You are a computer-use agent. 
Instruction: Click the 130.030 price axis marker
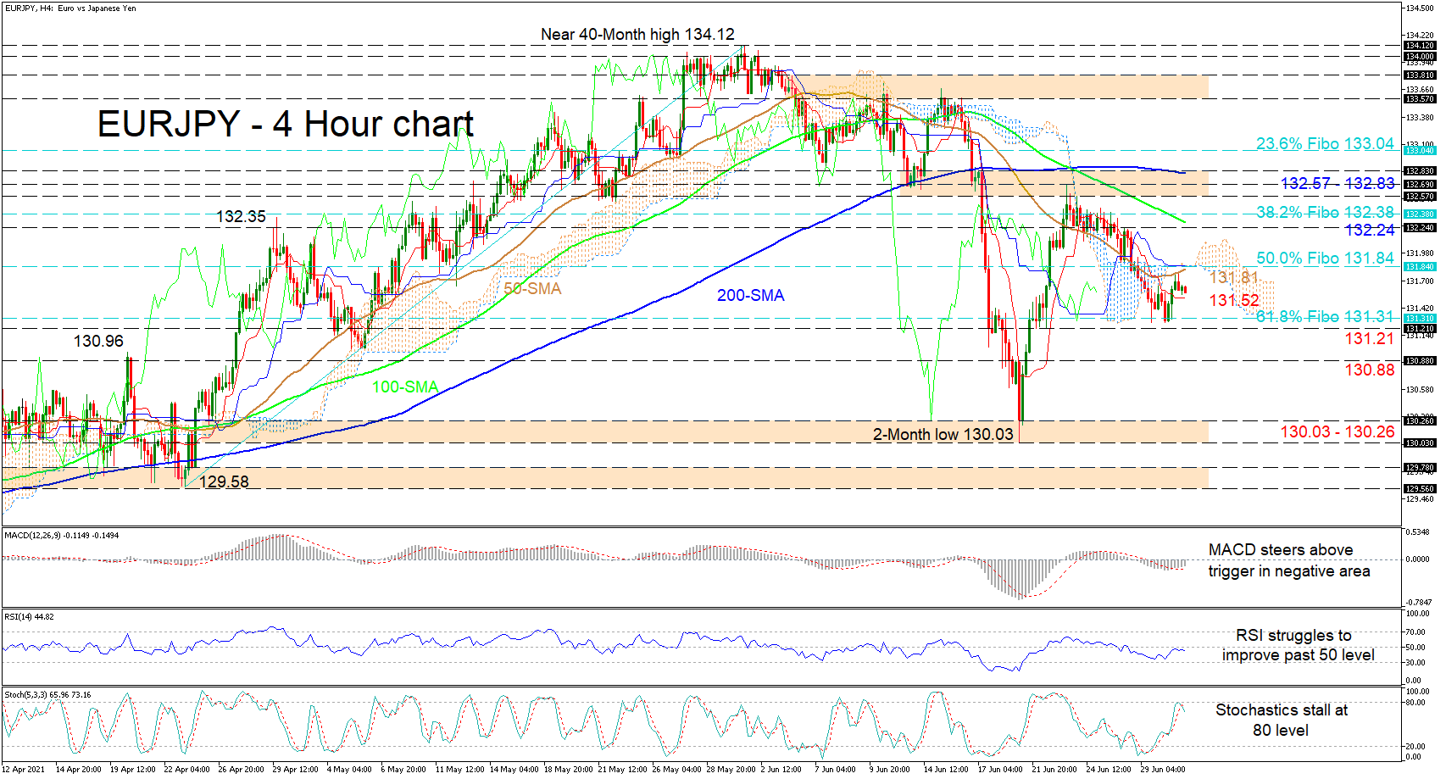[x=1421, y=443]
